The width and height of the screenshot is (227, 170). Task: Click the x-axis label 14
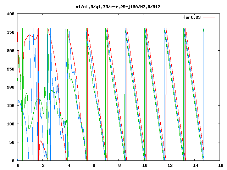click(x=195, y=165)
